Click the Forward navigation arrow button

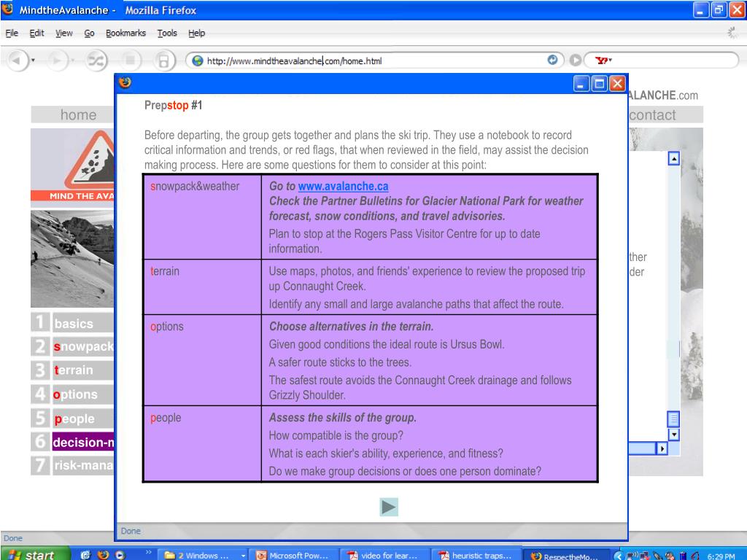58,61
